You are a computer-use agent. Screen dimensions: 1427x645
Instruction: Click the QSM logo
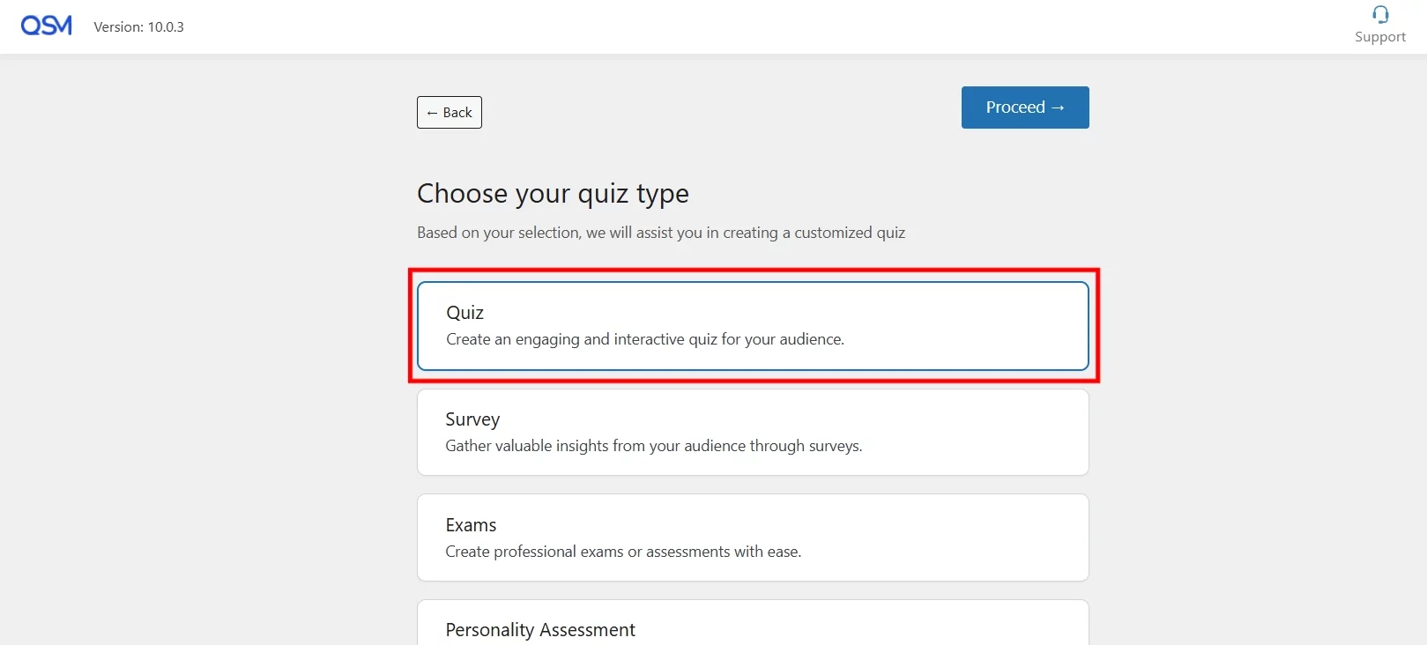pos(47,26)
